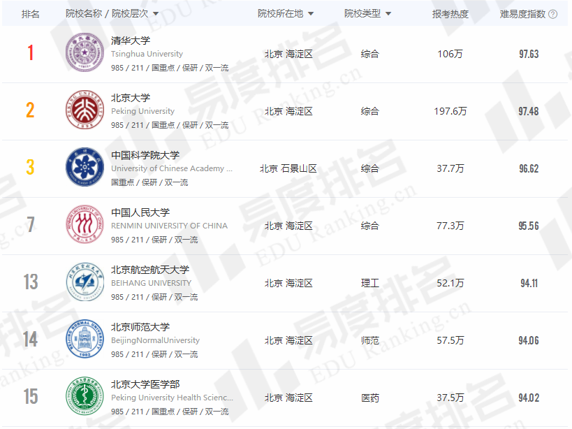Open 北京航空航天大学 details
The width and height of the screenshot is (572, 429).
click(x=150, y=270)
